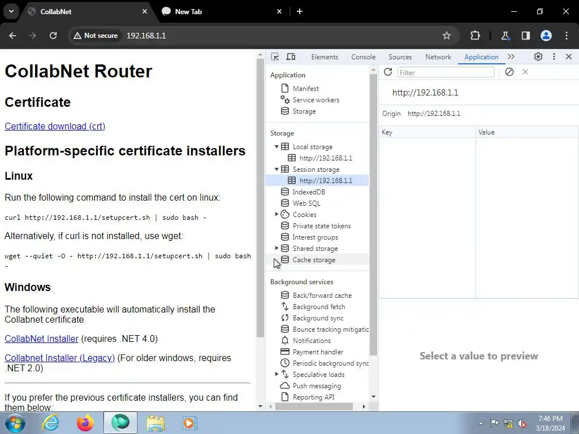Viewport: 579px width, 434px height.
Task: Open Chrome three-dot menu
Action: point(567,36)
